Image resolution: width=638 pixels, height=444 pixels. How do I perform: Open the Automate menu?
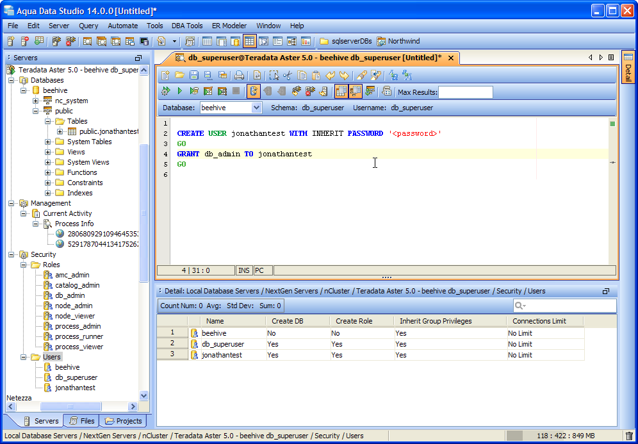122,26
